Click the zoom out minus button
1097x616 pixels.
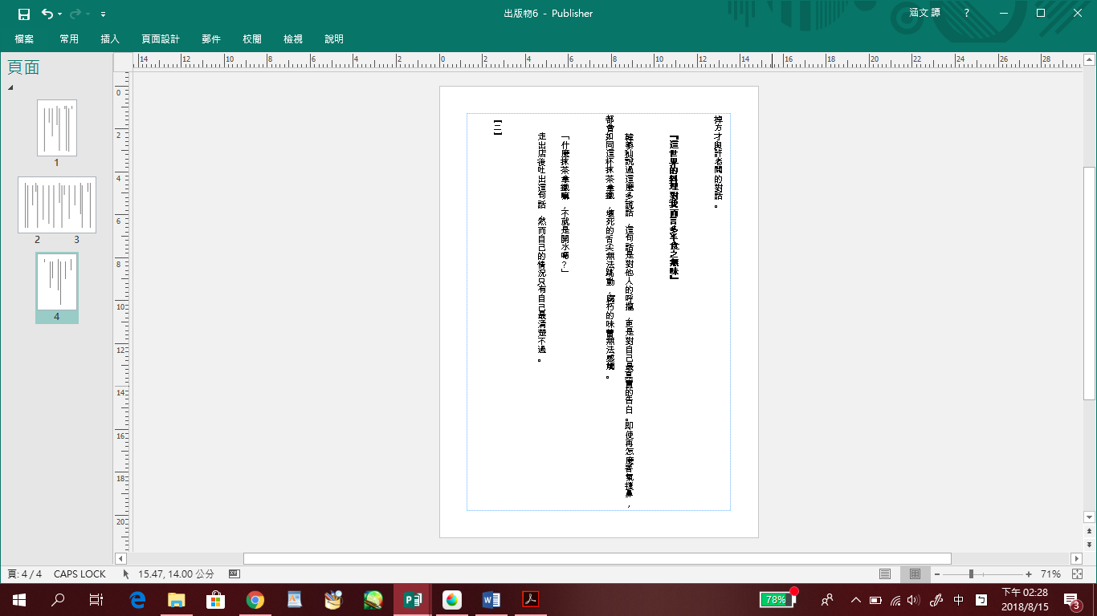[936, 574]
